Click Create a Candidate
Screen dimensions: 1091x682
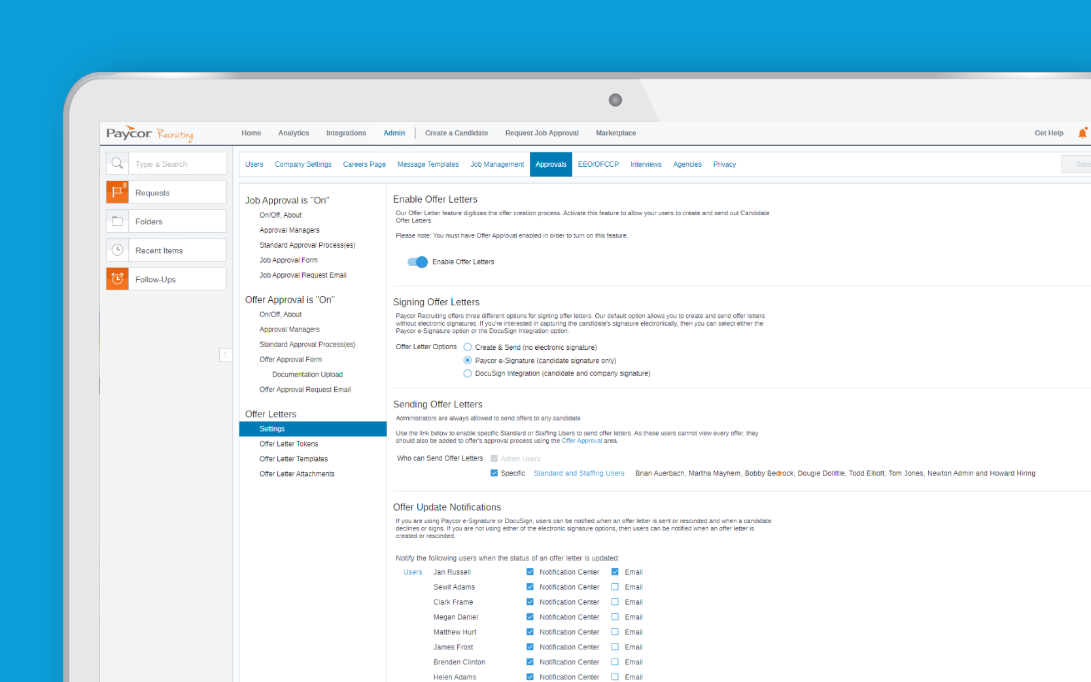click(457, 133)
